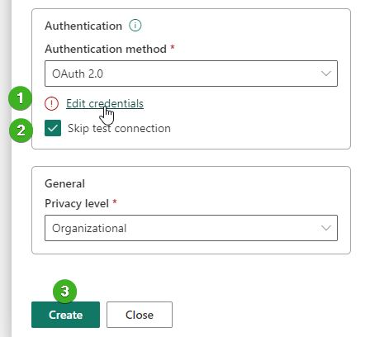Click the green step 3 badge
This screenshot has width=365, height=337.
[x=64, y=292]
